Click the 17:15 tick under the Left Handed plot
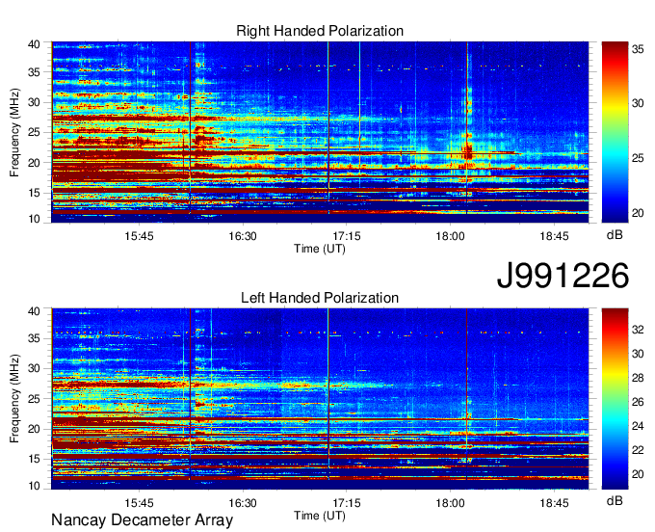Image resolution: width=655 pixels, height=532 pixels. click(347, 503)
